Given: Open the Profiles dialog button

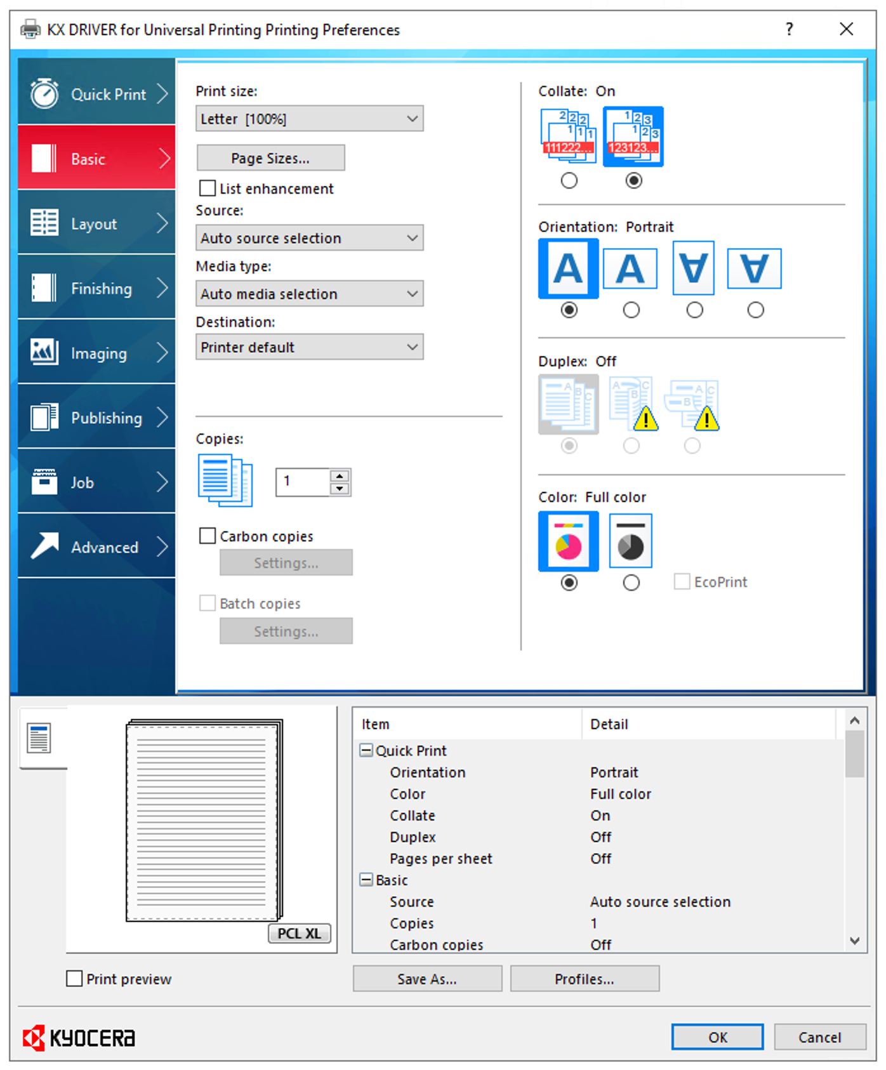Looking at the screenshot, I should pyautogui.click(x=584, y=979).
